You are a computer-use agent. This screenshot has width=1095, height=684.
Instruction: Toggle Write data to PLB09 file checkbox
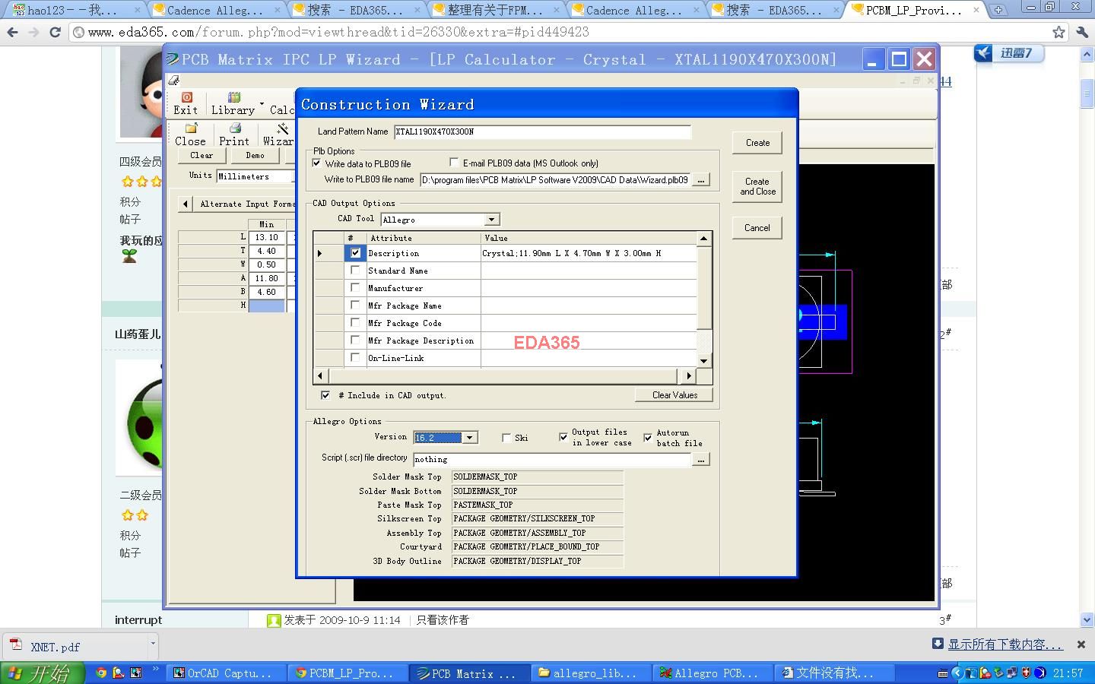pos(317,163)
